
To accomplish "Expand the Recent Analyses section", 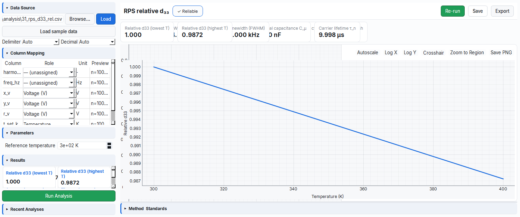I will click(x=58, y=209).
